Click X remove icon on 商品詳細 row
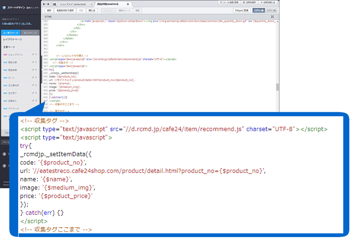 pos(36,70)
